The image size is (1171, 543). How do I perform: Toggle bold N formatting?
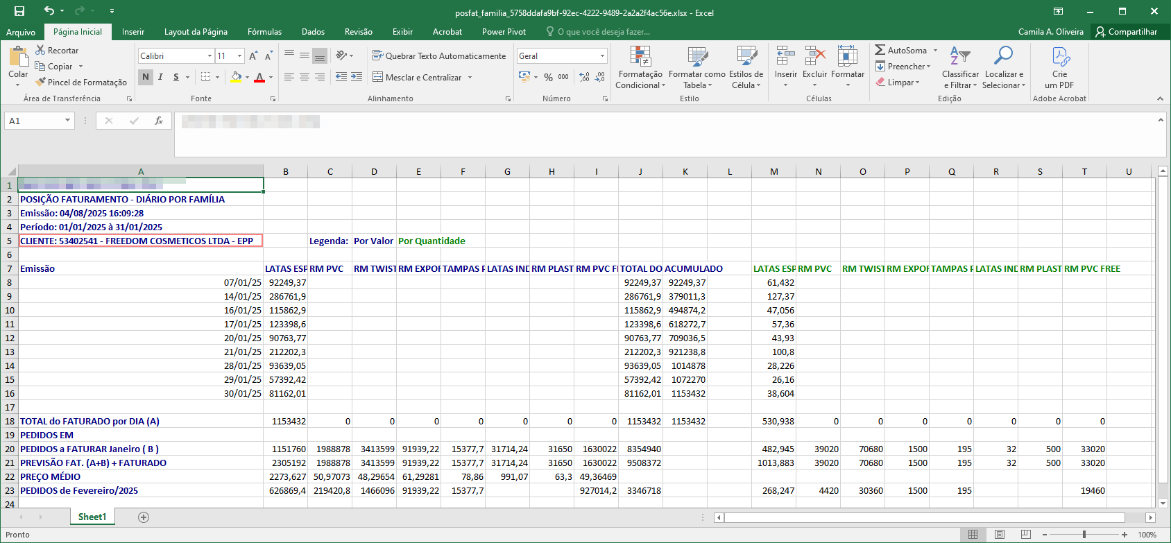(146, 77)
